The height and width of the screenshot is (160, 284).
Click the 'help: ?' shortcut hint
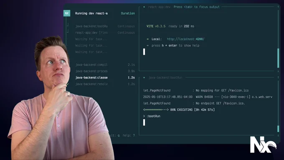(129, 135)
